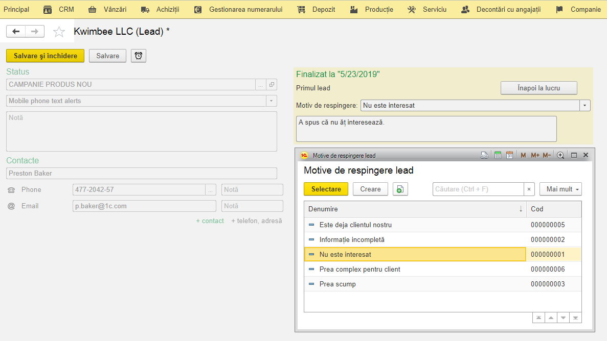607x341 pixels.
Task: Click Salvare și închidere button
Action: click(46, 56)
